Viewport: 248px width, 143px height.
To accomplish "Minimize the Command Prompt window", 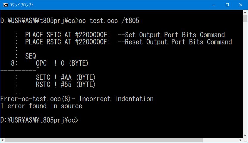I will (x=213, y=5).
